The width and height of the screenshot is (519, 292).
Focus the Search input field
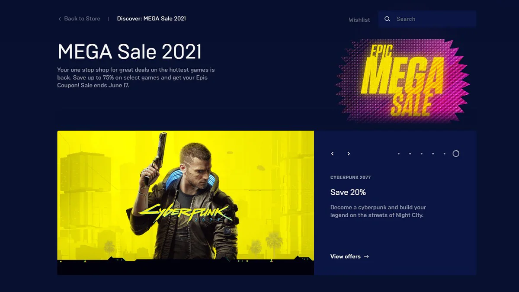(x=427, y=19)
